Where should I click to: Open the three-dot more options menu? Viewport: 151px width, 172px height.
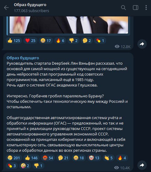(146, 8)
